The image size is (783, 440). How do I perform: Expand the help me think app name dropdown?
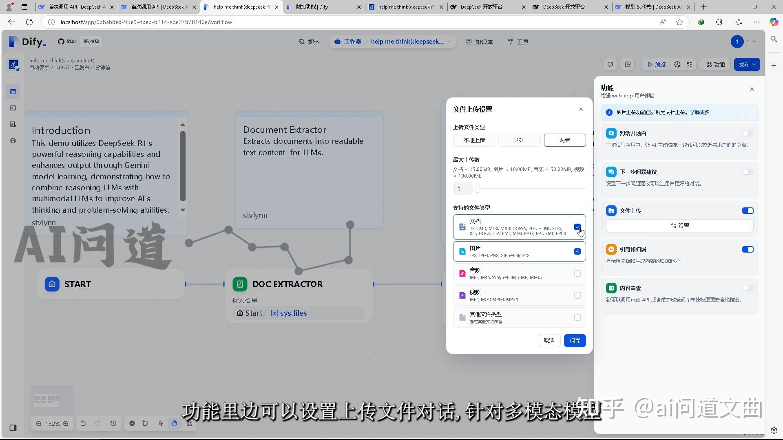coord(448,42)
